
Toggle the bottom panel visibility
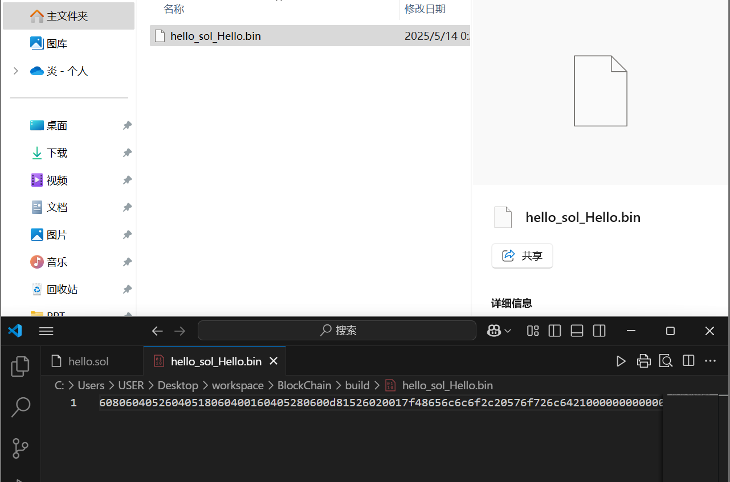(577, 331)
